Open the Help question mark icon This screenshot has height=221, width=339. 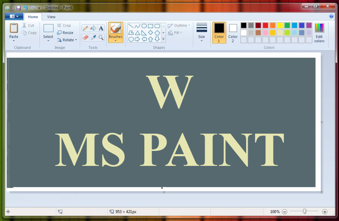coord(331,17)
